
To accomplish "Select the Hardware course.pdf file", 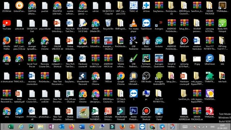I will point(184,79).
